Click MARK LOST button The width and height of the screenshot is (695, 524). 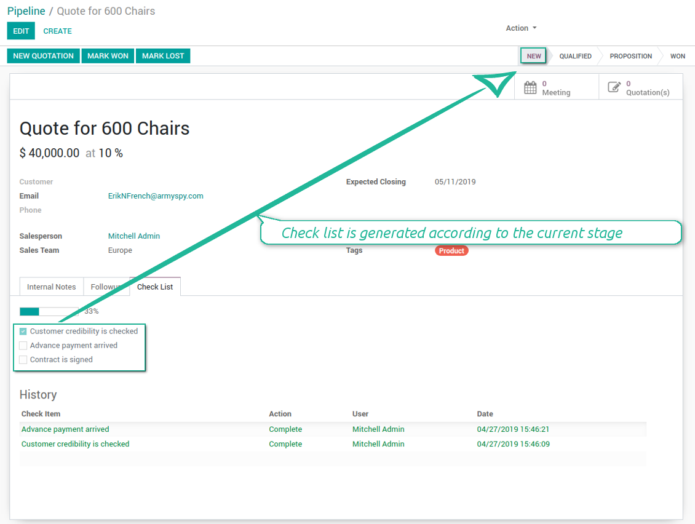click(x=162, y=56)
